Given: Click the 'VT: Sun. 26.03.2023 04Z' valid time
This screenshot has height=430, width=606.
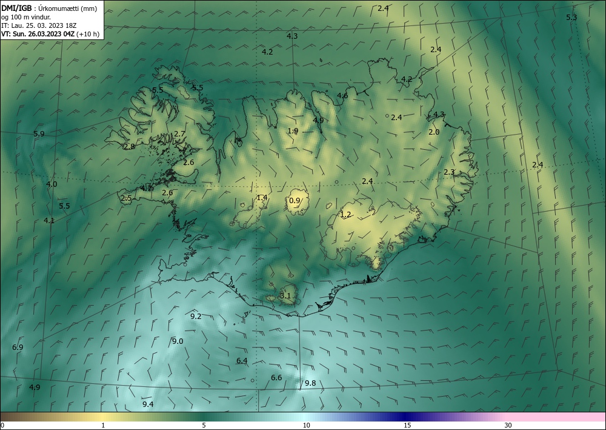Looking at the screenshot, I should coord(38,34).
